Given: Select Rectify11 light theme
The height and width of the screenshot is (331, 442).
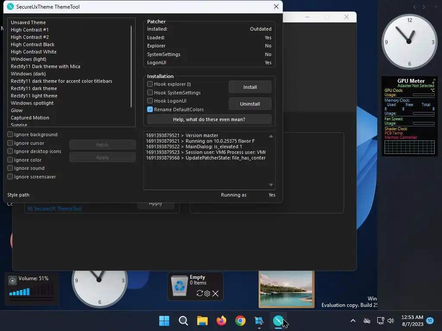Looking at the screenshot, I should point(34,95).
